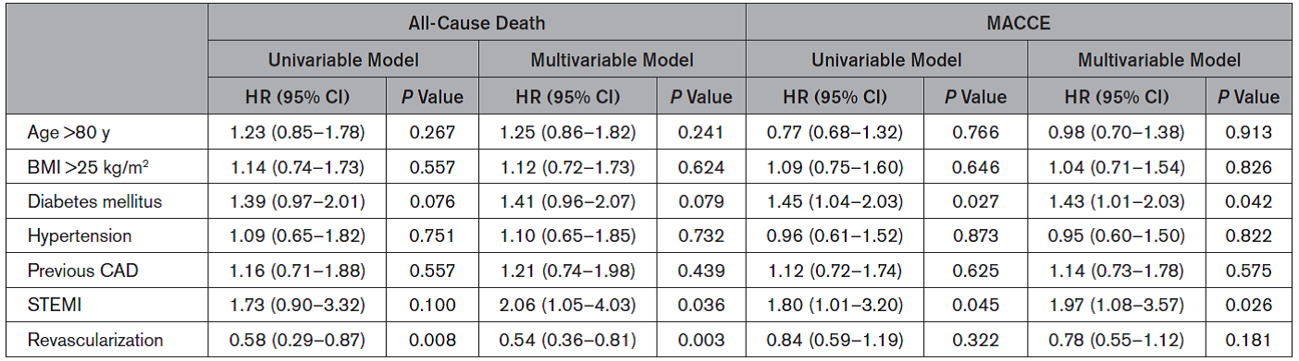This screenshot has height=361, width=1299.
Task: Select the cell with HR 2.06 (1.05–4.03)
Action: 567,304
